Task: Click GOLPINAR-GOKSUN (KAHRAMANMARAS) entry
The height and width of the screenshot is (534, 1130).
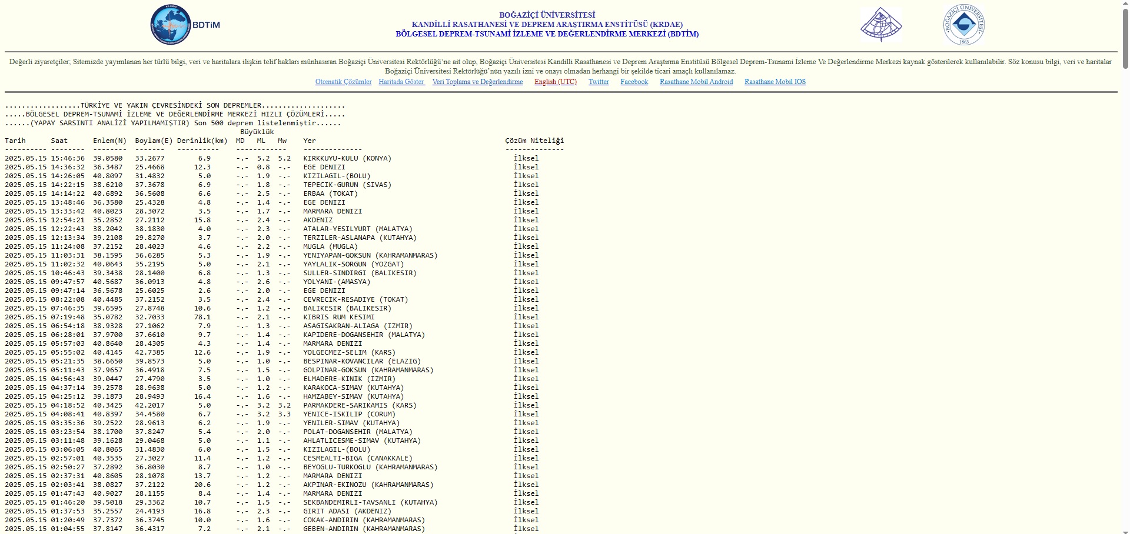Action: 368,370
